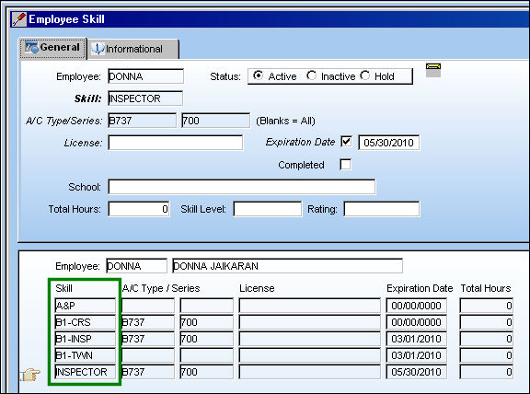Click Total Hours cell in A&P row

pos(487,306)
